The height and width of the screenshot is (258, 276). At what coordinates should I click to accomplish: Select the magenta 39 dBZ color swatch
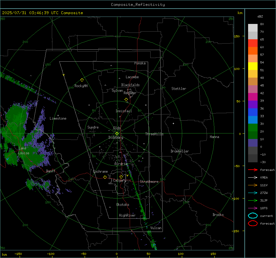tap(253, 97)
